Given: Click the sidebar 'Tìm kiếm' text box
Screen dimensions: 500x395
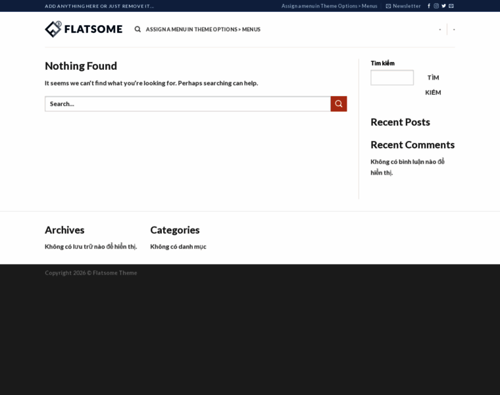Looking at the screenshot, I should click(392, 78).
